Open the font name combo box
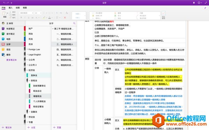This screenshot has width=209, height=130. pyautogui.click(x=26, y=13)
